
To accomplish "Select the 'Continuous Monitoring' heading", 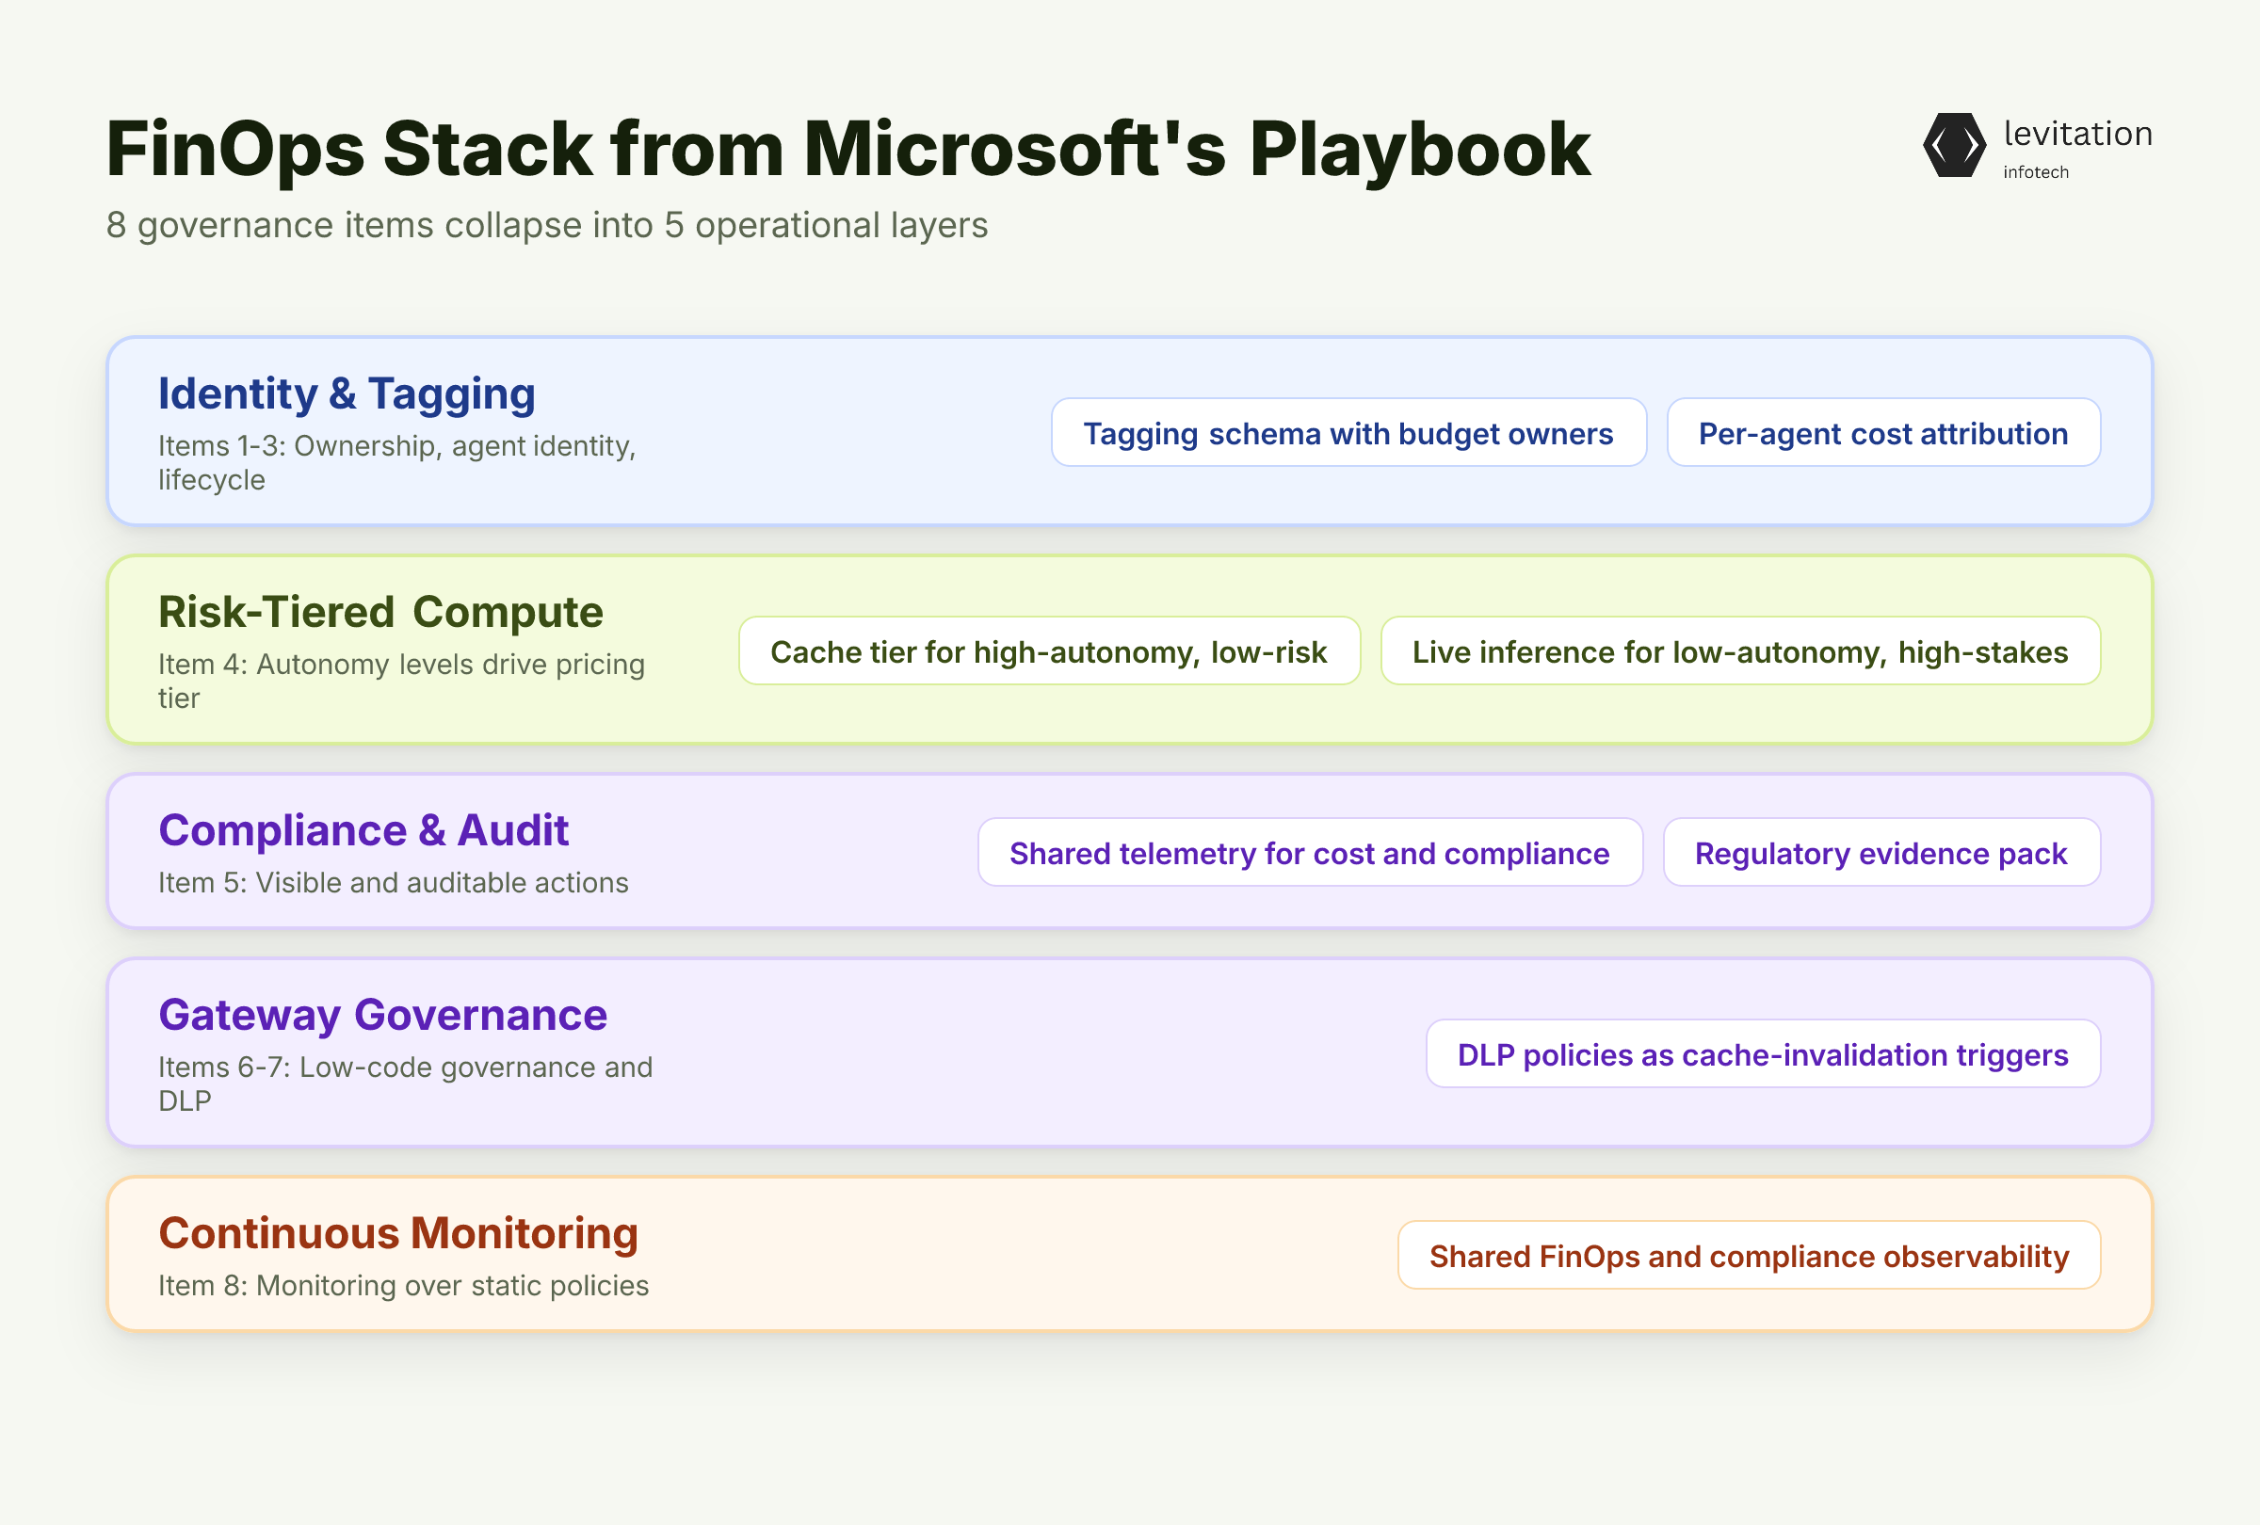I will click(397, 1233).
